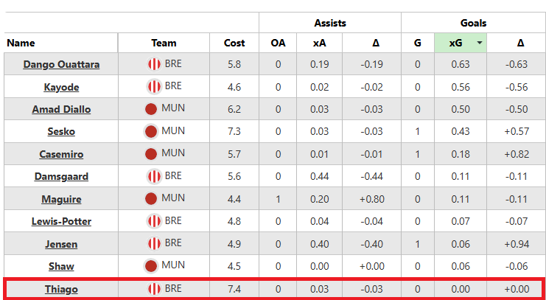
Task: Sort by the Name column header
Action: [x=21, y=43]
